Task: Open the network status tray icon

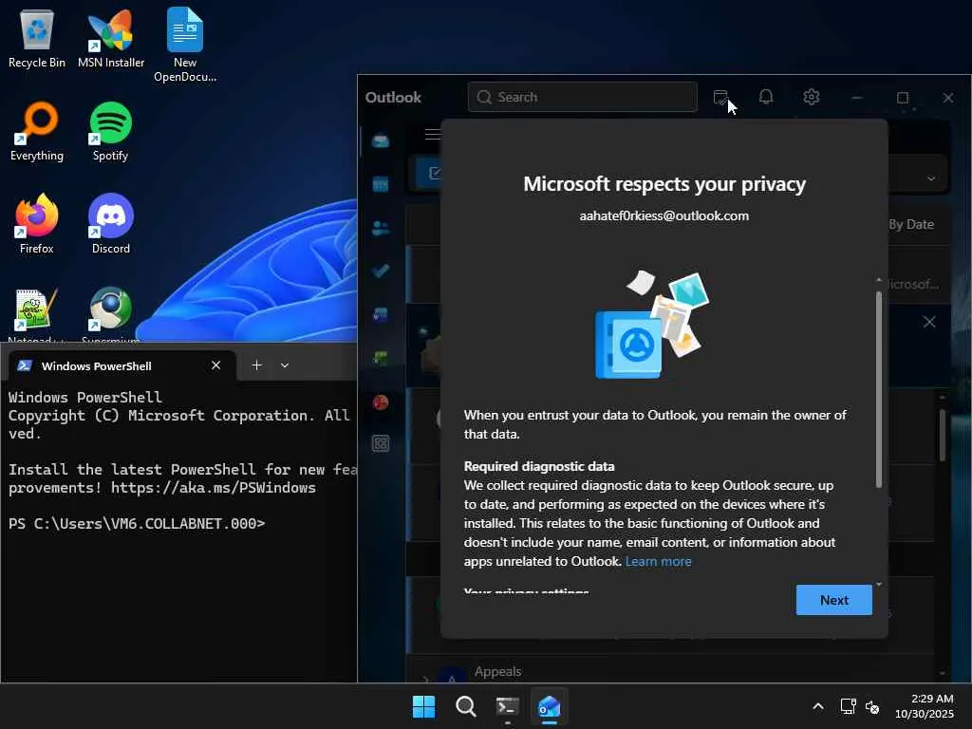Action: (848, 706)
